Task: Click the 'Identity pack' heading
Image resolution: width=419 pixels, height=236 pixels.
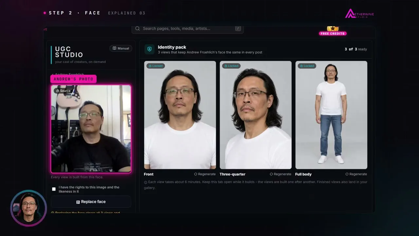Action: pos(172,47)
